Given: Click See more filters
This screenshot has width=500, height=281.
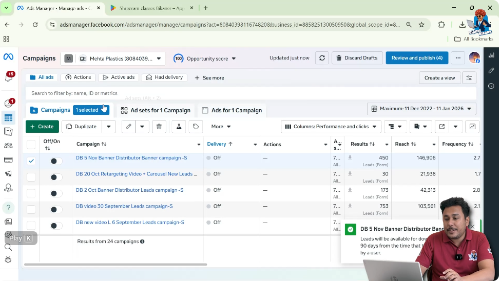Looking at the screenshot, I should 209,78.
